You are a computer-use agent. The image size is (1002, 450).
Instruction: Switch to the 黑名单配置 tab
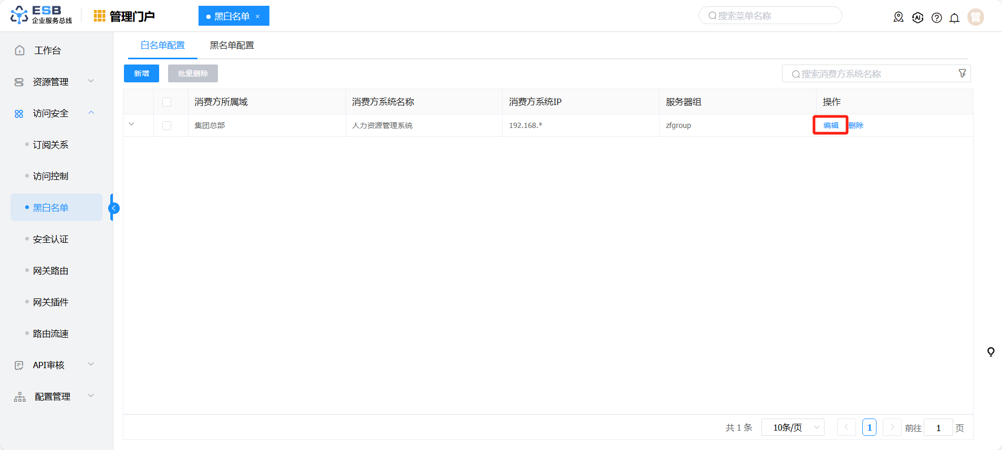point(232,46)
